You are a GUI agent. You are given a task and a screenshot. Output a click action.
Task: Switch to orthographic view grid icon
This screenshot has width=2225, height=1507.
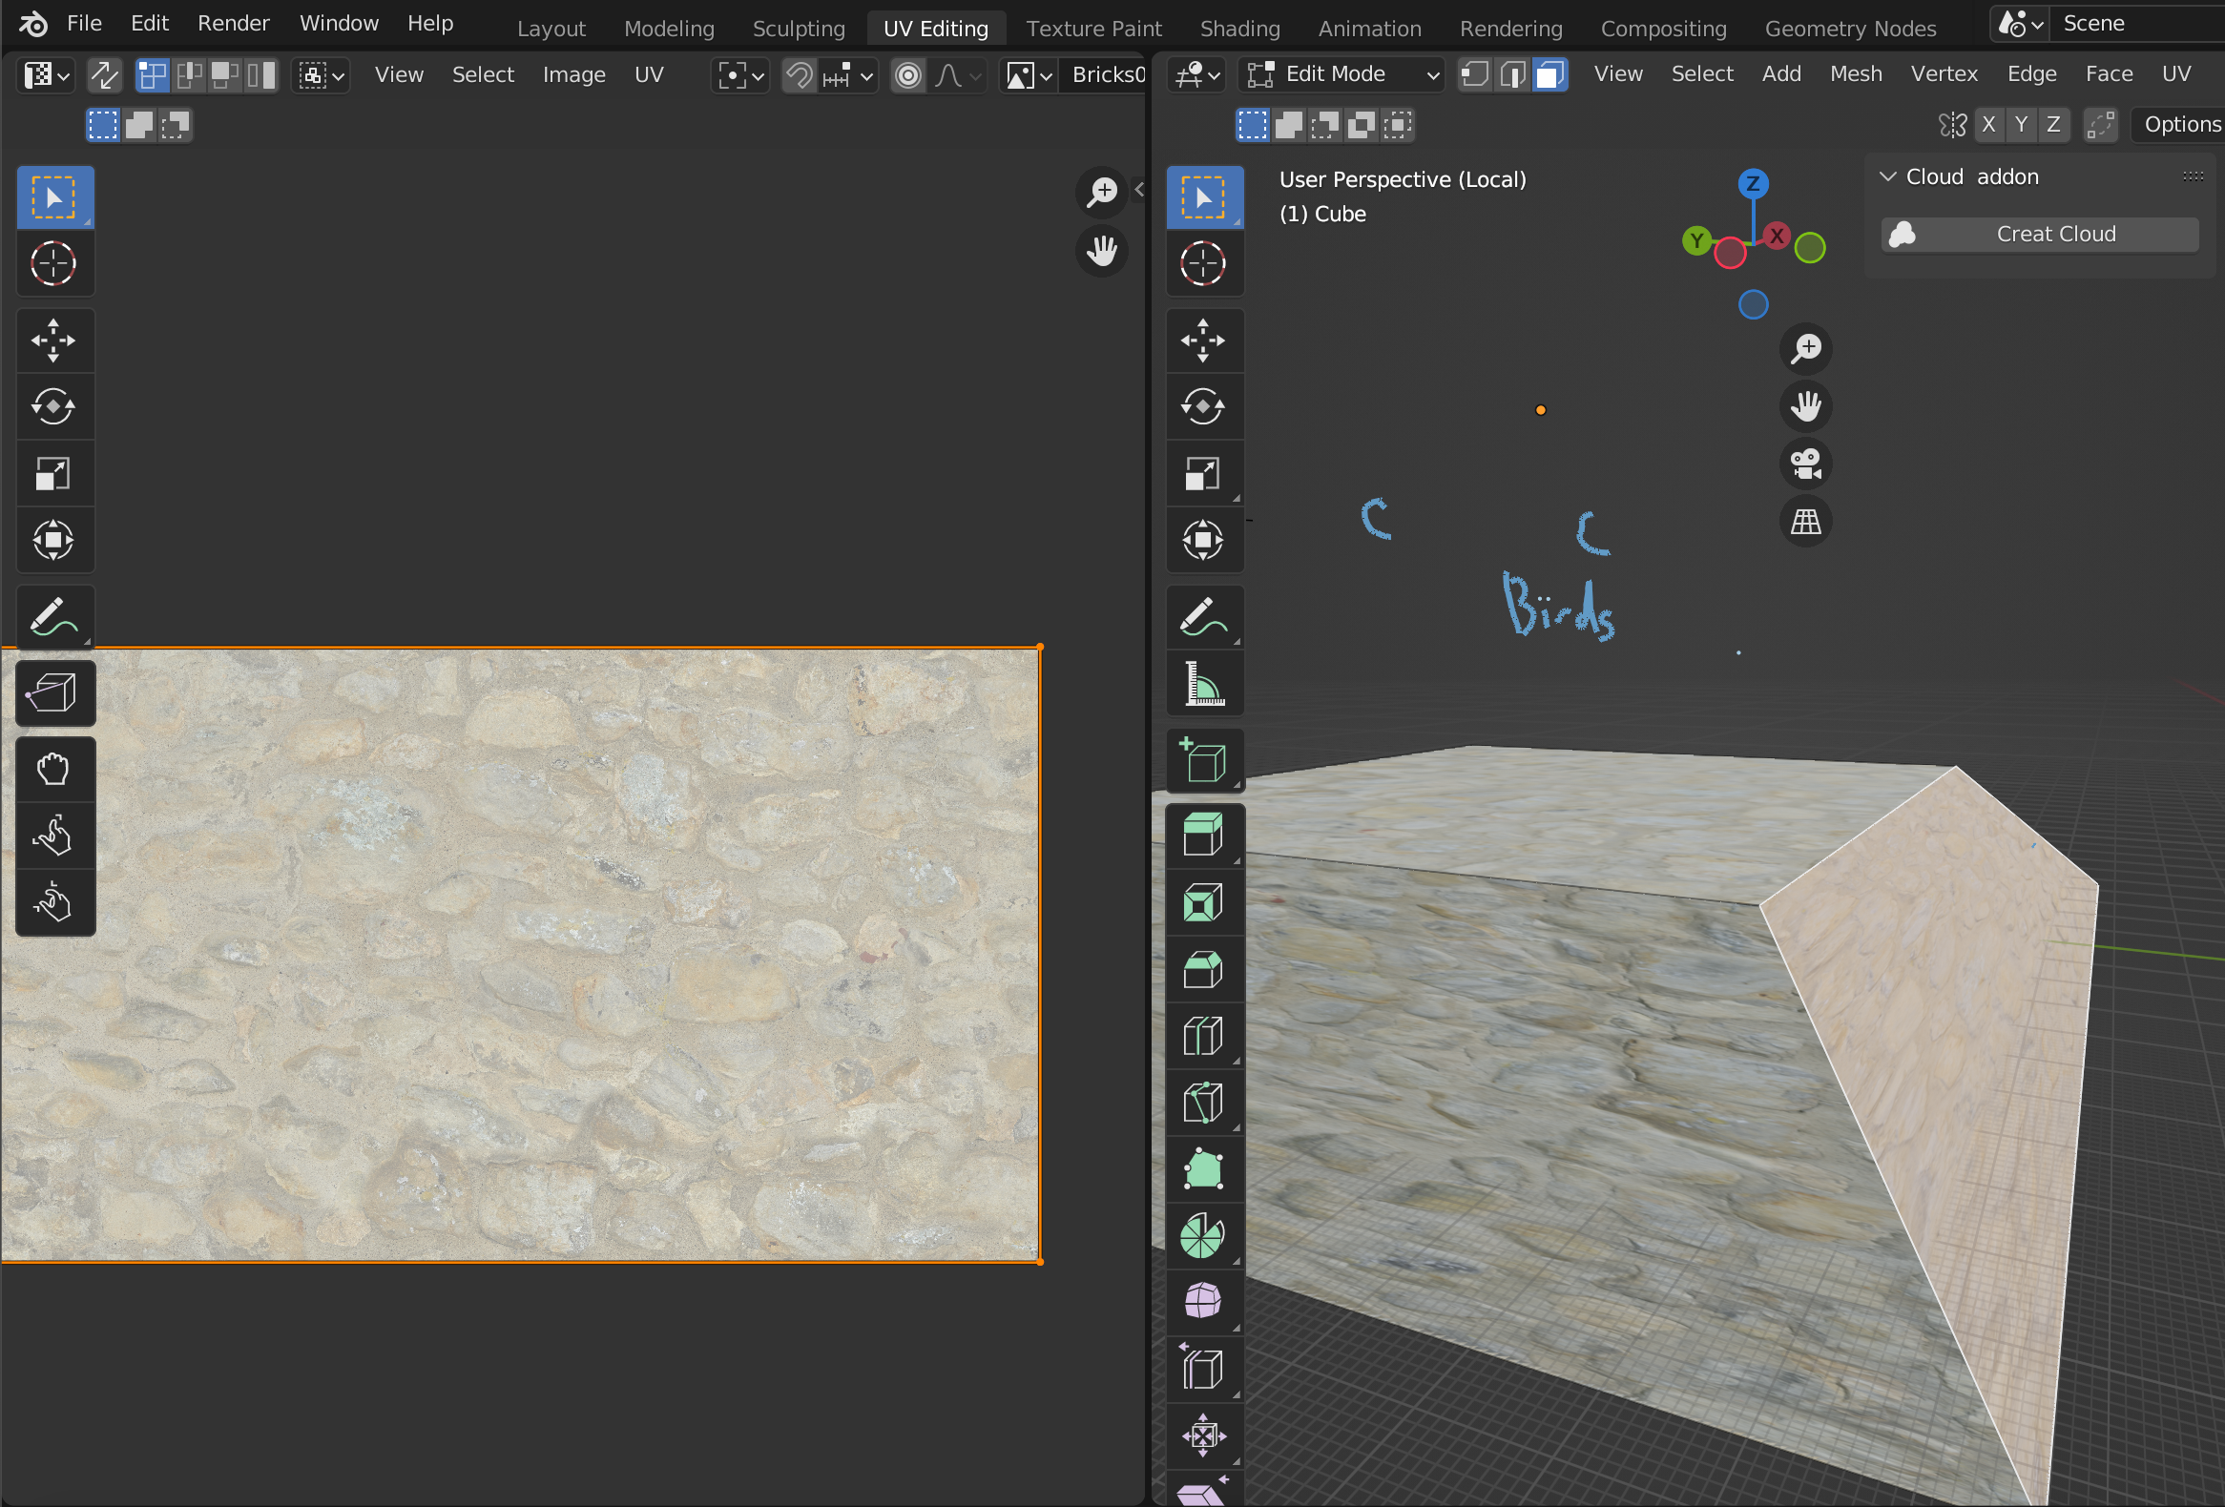point(1805,522)
